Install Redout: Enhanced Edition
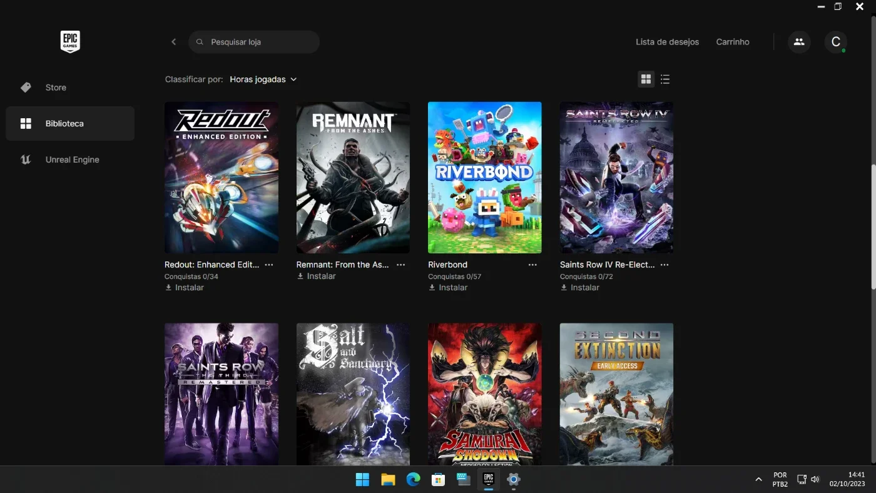876x493 pixels. (185, 288)
